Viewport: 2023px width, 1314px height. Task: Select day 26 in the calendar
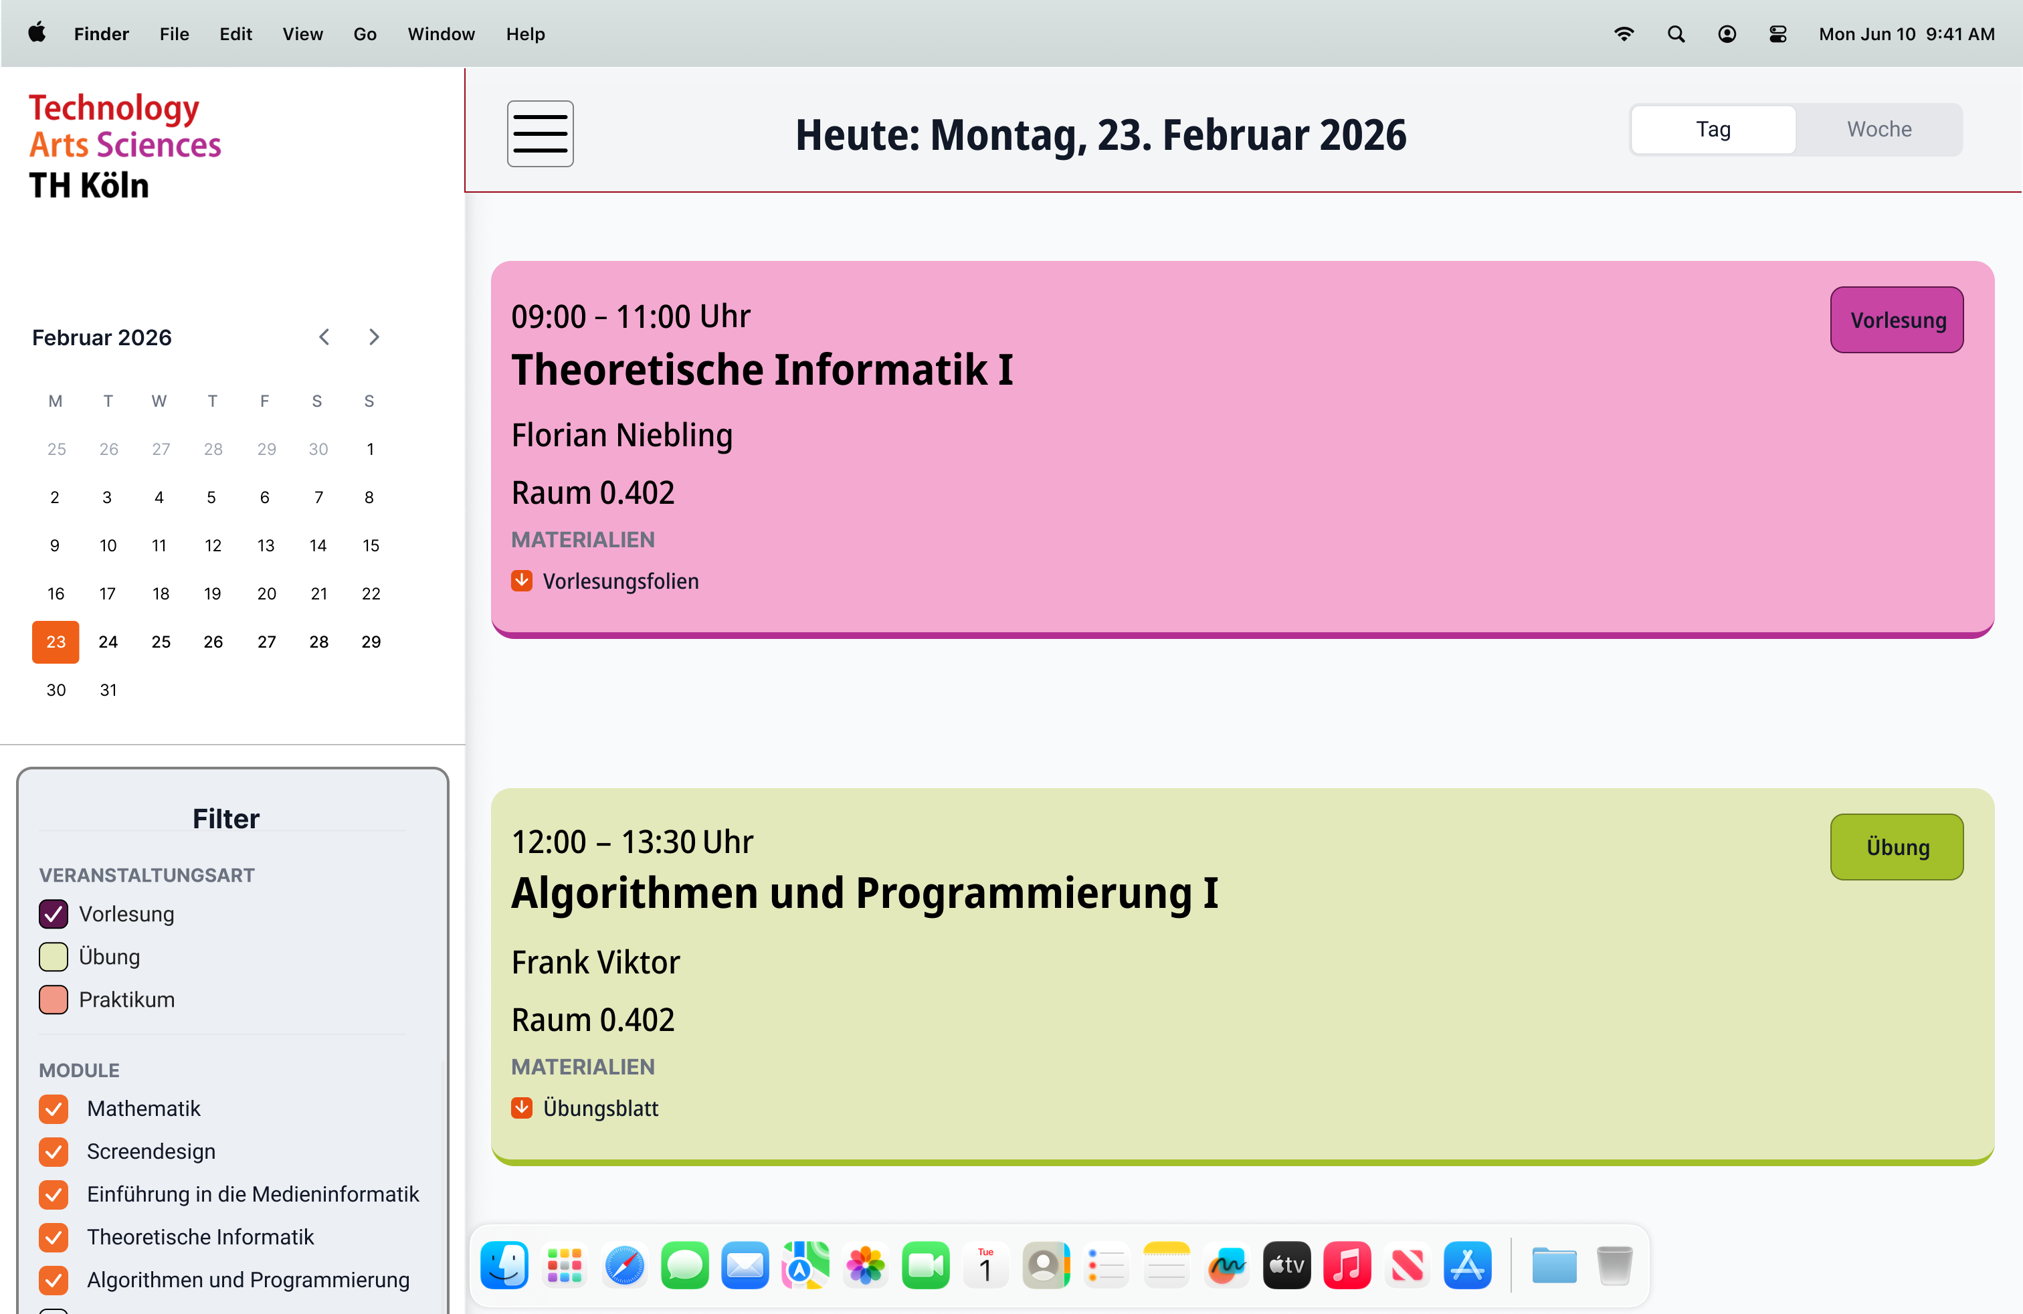click(213, 642)
